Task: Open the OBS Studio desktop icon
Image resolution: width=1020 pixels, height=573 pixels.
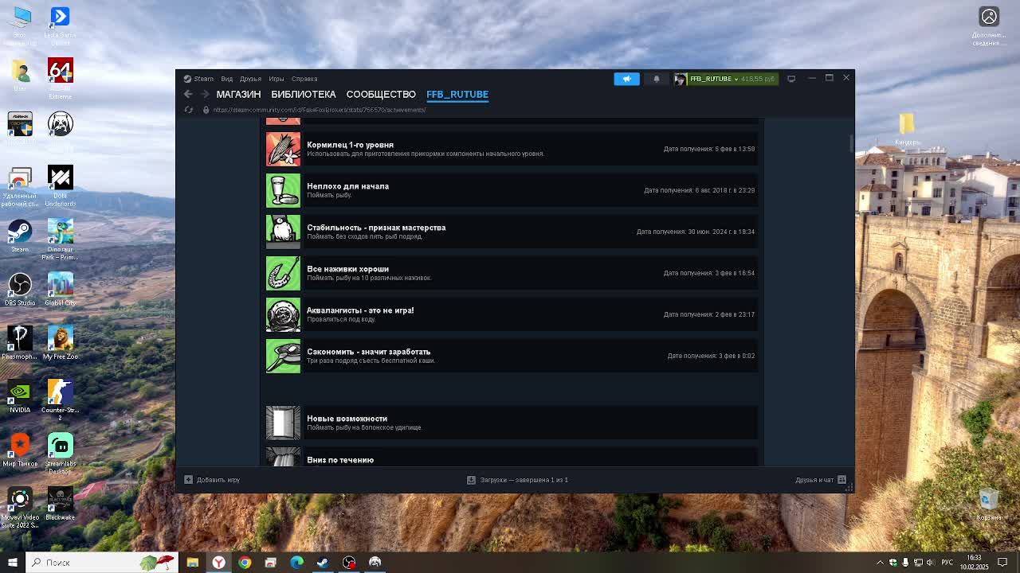Action: coord(20,290)
